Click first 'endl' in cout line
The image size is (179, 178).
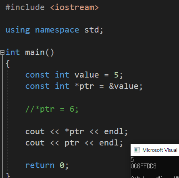114,131
